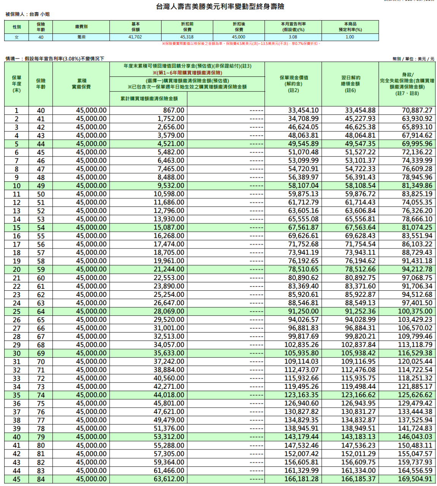Click cash value 161,329.99

(301, 470)
